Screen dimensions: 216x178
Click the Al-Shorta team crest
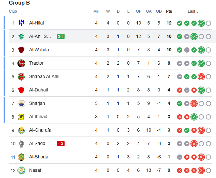tap(21, 157)
